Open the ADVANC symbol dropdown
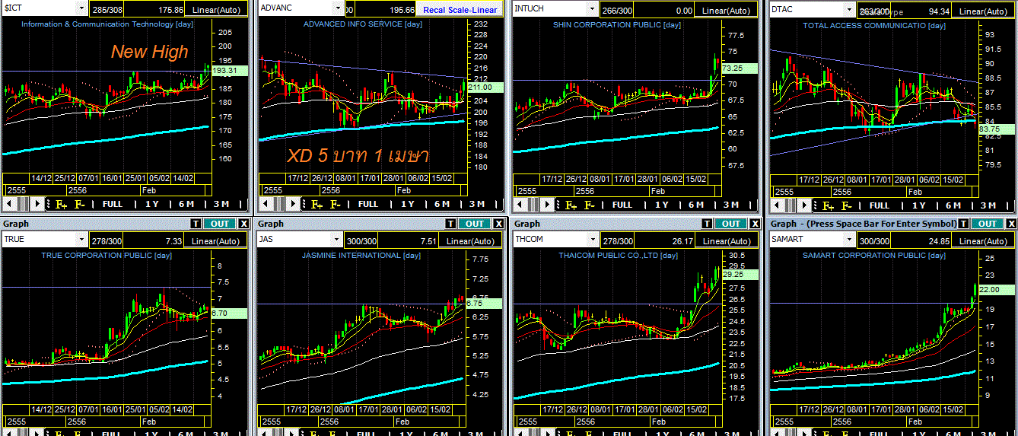Image resolution: width=1018 pixels, height=436 pixels. click(x=339, y=8)
